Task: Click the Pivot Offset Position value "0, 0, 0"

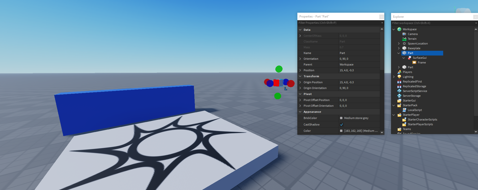Action: point(343,100)
